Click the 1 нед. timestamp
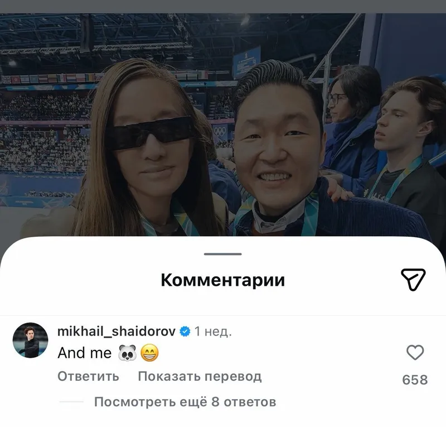446x427 pixels. pos(213,332)
